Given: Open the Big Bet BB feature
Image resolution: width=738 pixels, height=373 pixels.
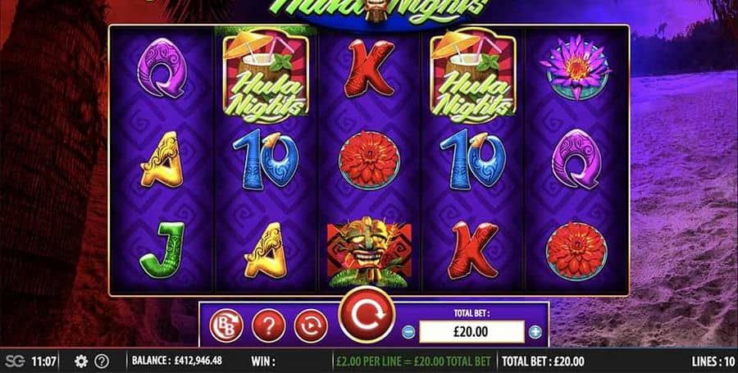Looking at the screenshot, I should click(226, 325).
